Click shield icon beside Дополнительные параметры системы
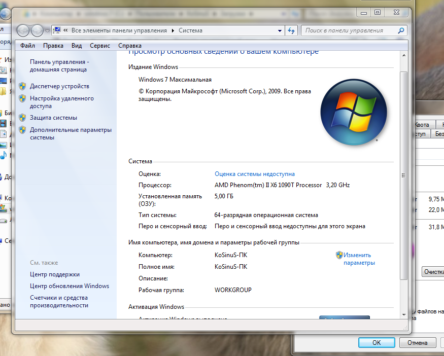This screenshot has width=444, height=356. click(22, 130)
